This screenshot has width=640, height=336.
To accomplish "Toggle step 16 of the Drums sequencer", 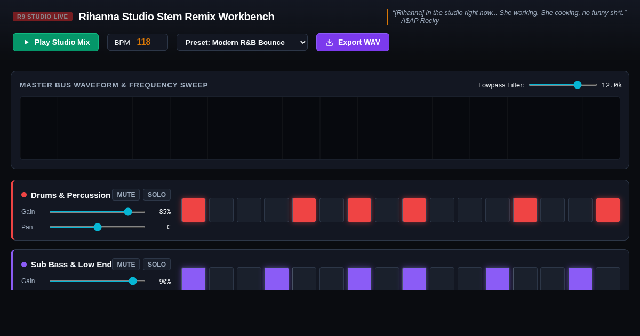I will tap(608, 210).
